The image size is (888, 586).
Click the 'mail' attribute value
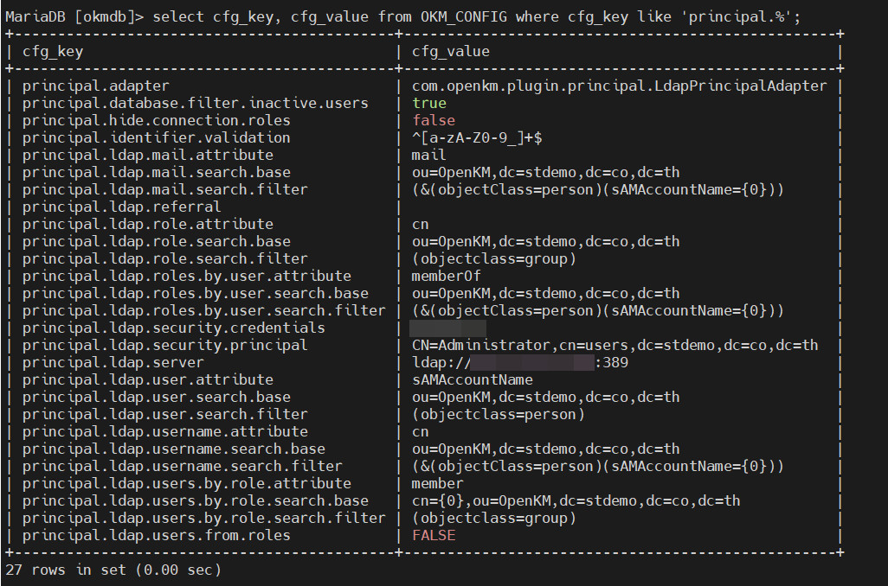pos(429,155)
